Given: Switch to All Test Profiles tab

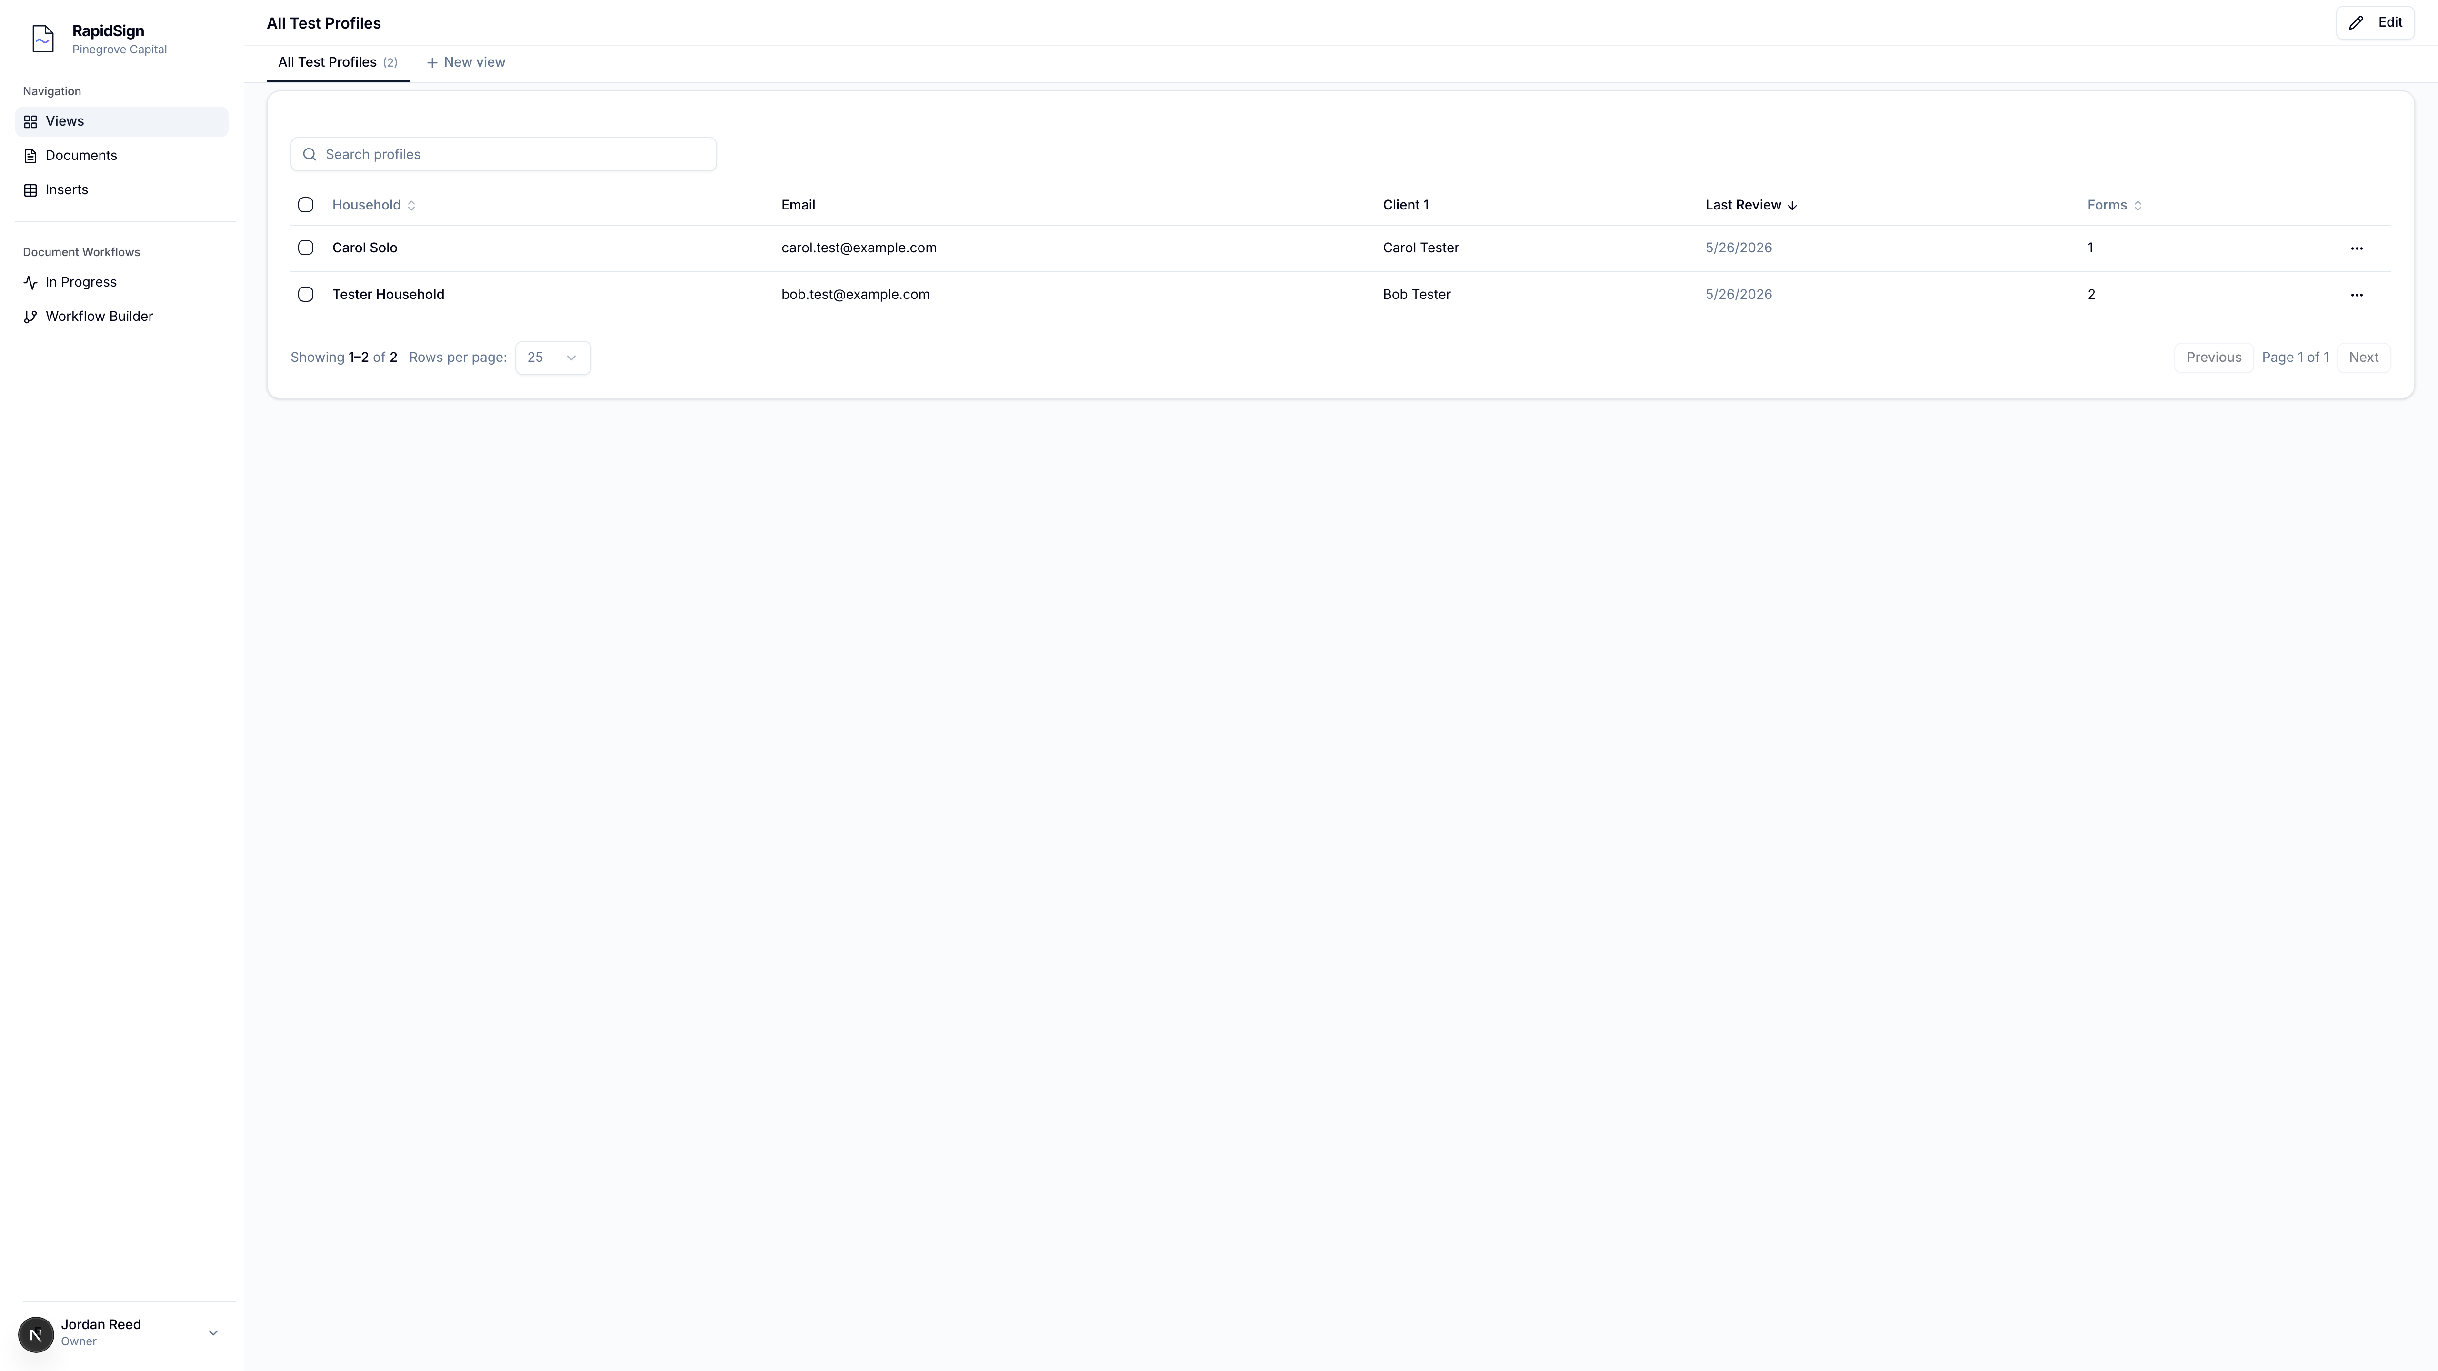Looking at the screenshot, I should (x=338, y=62).
